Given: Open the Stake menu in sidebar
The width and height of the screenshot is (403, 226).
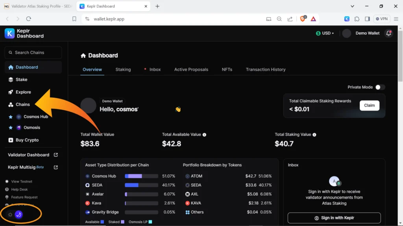Looking at the screenshot, I should [x=21, y=80].
